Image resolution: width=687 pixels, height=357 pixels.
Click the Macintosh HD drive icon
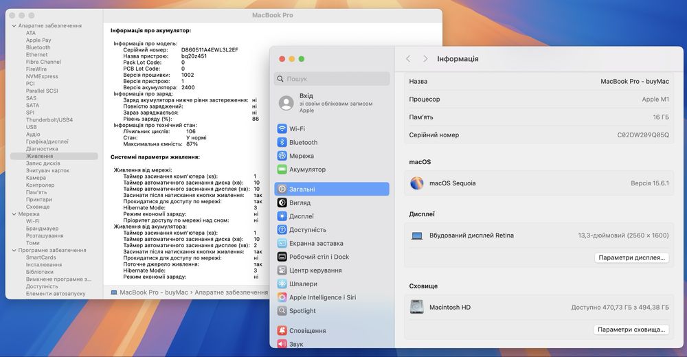(417, 307)
